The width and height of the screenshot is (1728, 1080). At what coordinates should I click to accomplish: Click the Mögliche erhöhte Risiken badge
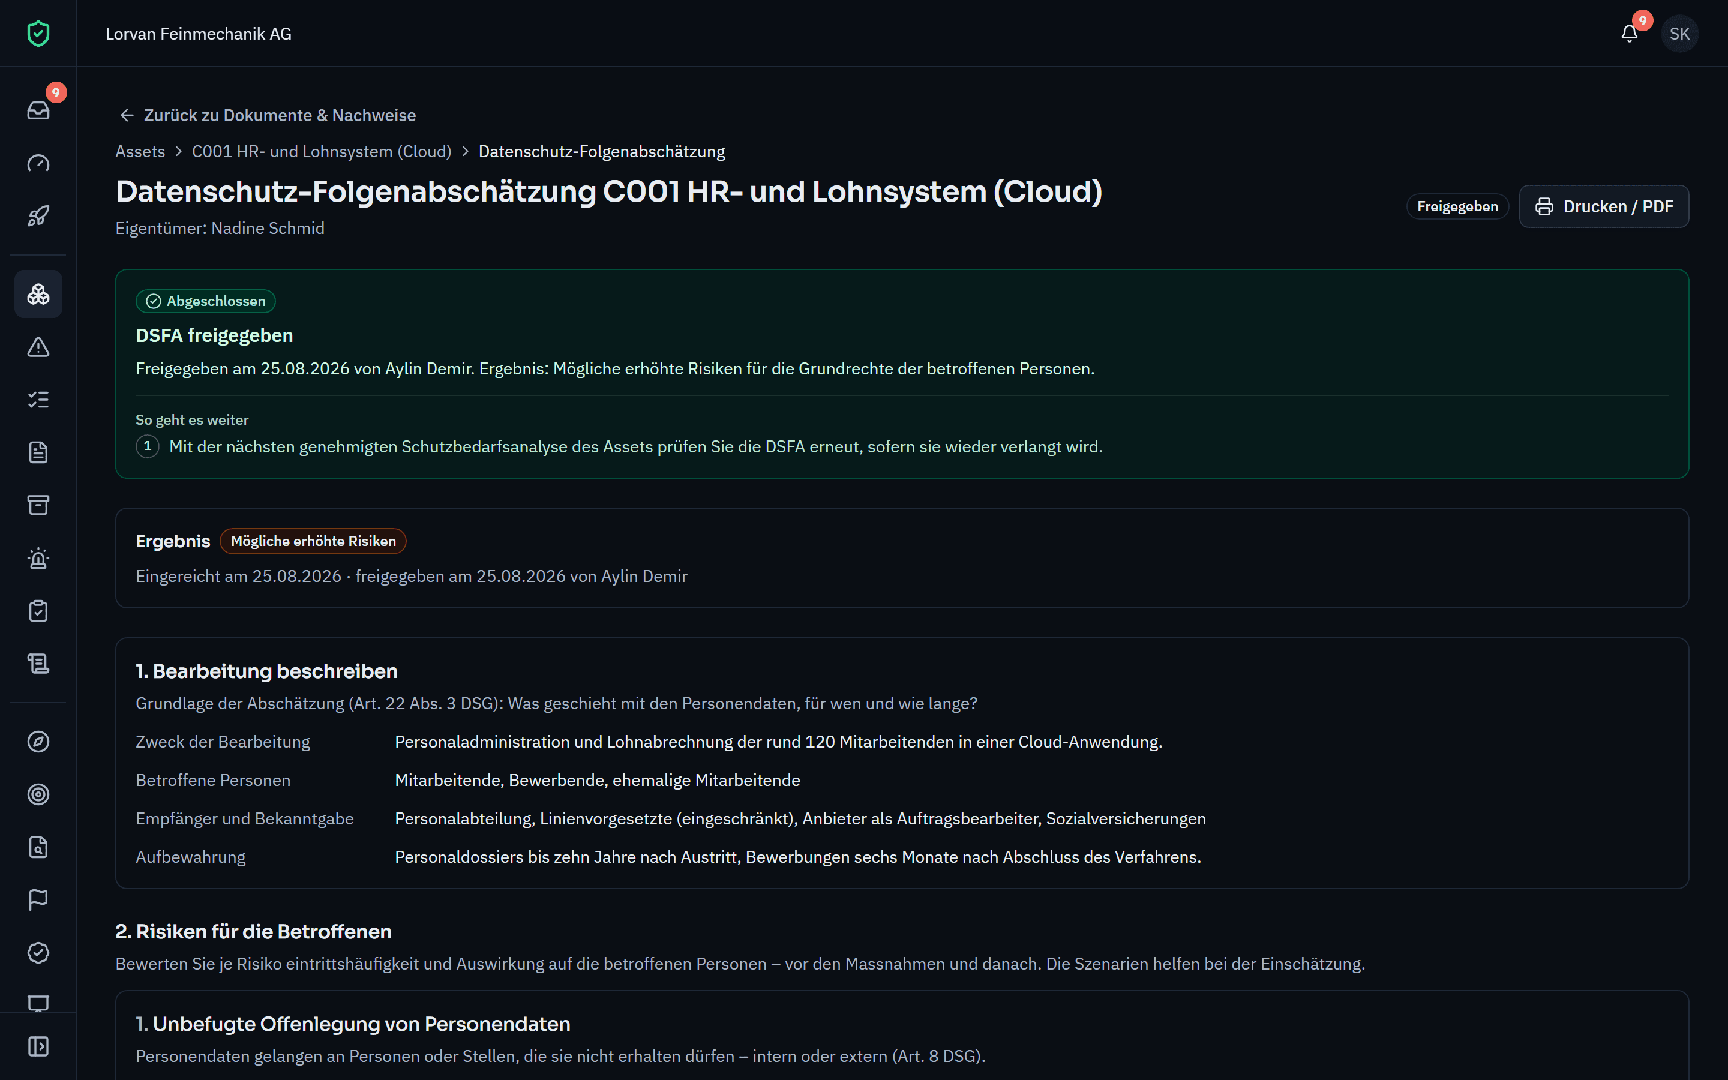coord(313,541)
